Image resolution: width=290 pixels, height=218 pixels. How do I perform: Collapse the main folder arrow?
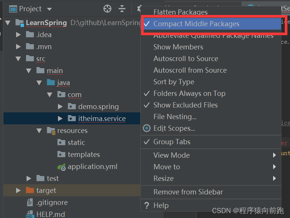[x=29, y=71]
